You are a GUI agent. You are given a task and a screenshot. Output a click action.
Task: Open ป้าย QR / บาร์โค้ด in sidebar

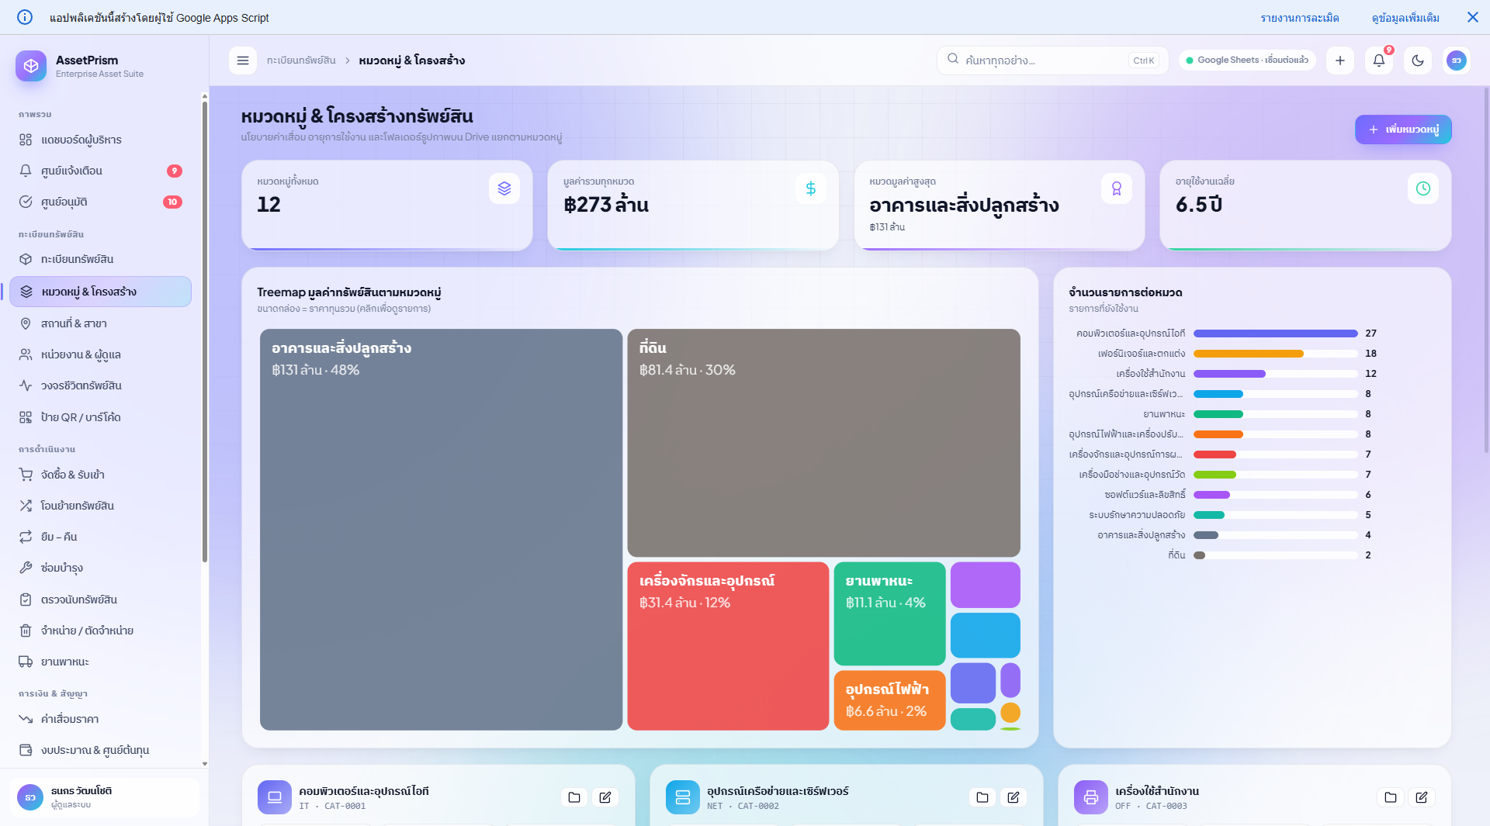100,417
